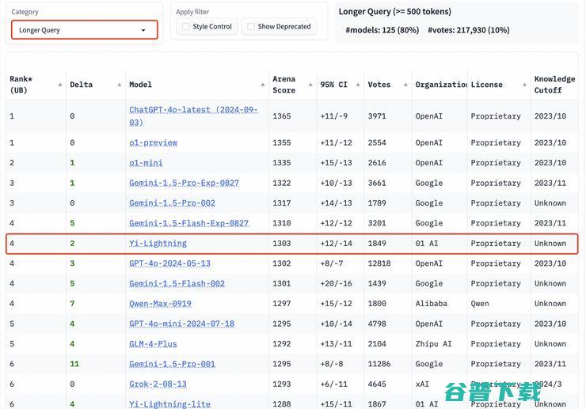Select Arena Score 1355 for o1-preview

click(x=281, y=142)
